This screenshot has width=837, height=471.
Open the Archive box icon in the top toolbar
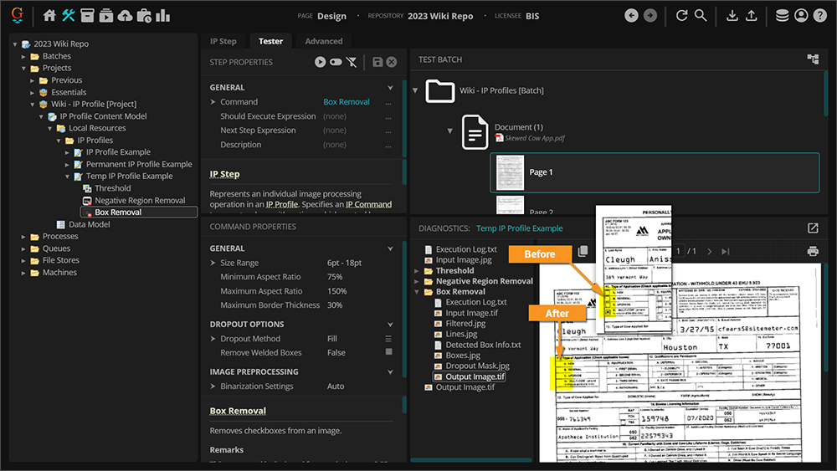87,16
